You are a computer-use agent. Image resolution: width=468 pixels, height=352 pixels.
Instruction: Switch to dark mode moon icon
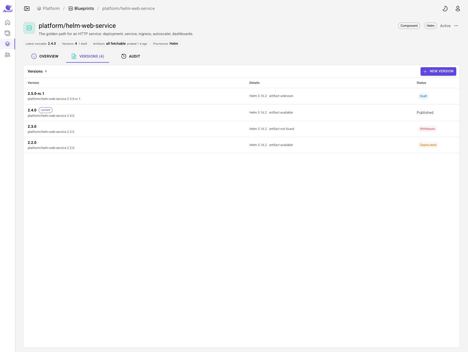click(445, 9)
